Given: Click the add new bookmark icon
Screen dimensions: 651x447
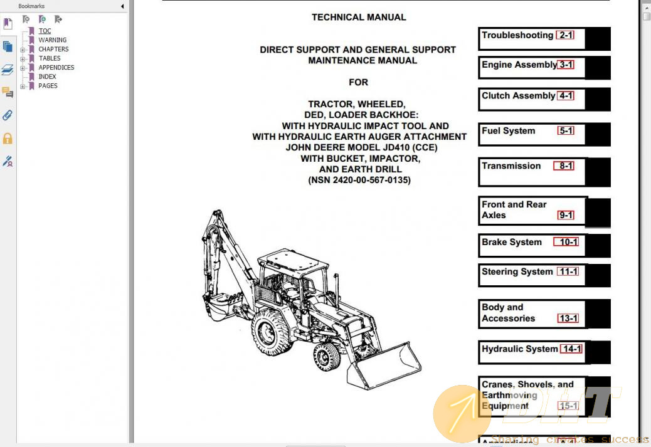Looking at the screenshot, I should coord(42,19).
